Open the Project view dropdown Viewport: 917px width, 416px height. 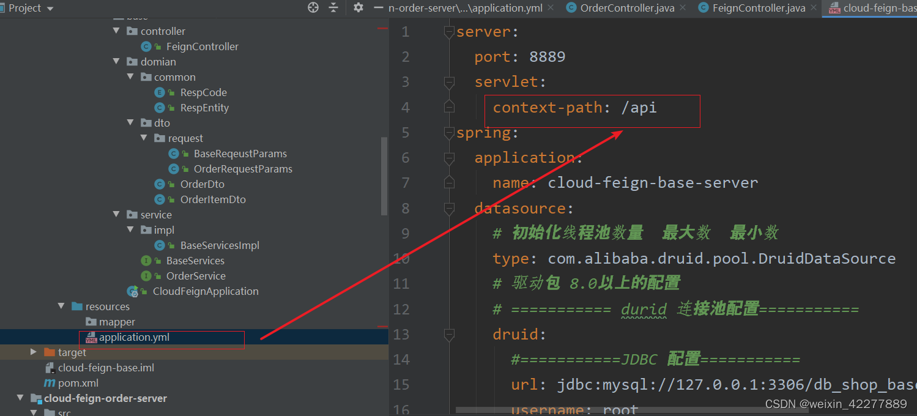(50, 9)
